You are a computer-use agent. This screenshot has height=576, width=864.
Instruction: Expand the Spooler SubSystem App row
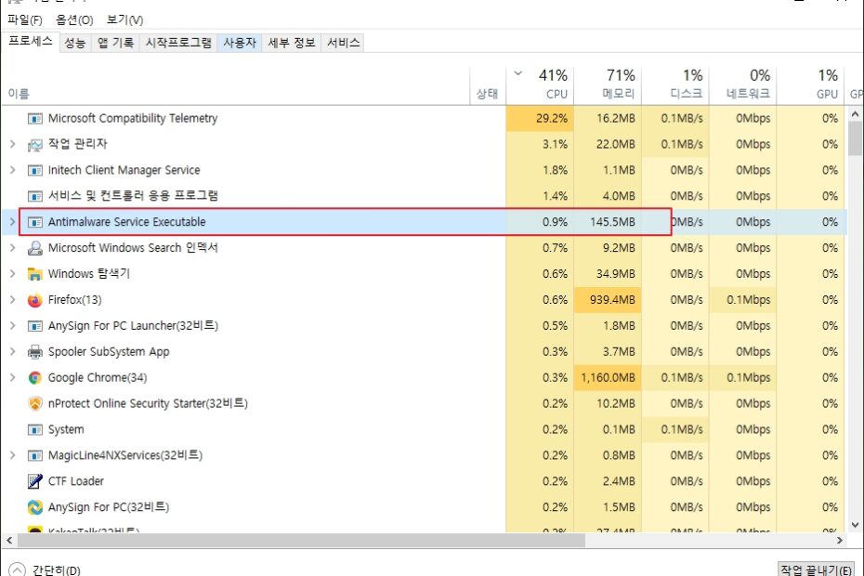[13, 352]
